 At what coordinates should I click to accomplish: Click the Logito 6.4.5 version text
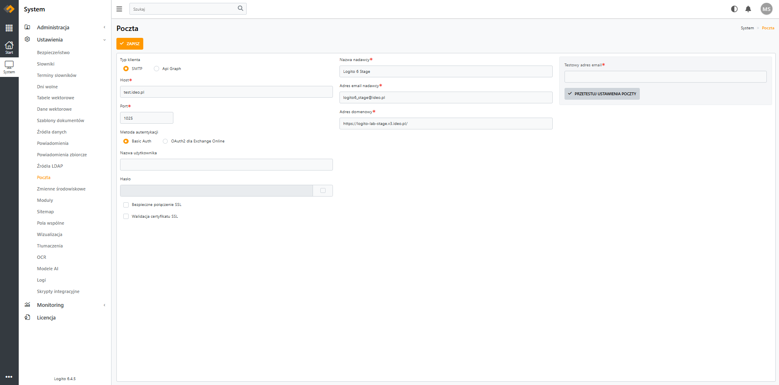coord(65,379)
